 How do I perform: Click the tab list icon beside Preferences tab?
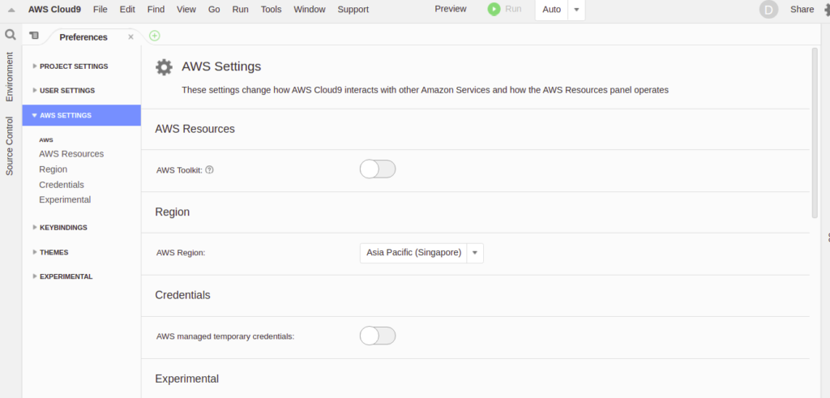(34, 36)
